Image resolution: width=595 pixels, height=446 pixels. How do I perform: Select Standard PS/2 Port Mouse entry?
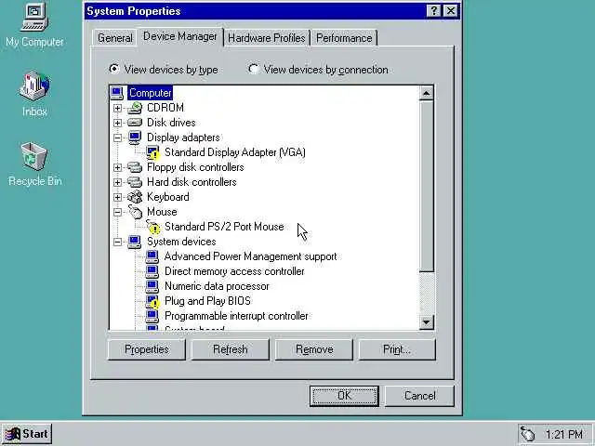tap(224, 227)
